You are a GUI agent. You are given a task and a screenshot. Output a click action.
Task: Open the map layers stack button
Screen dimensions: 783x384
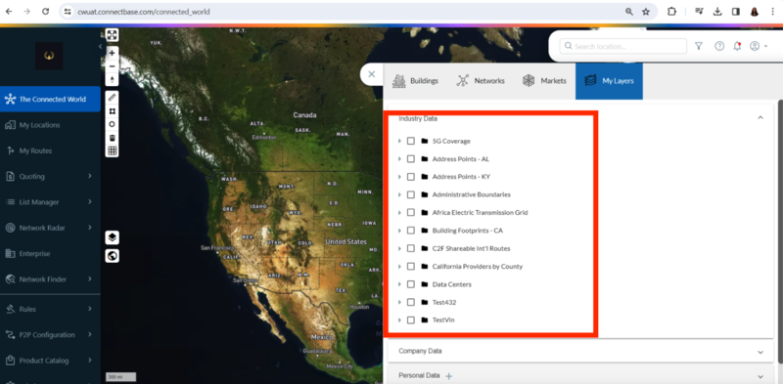point(113,237)
